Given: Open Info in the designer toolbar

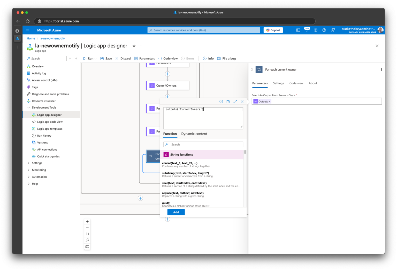Looking at the screenshot, I should pos(208,59).
